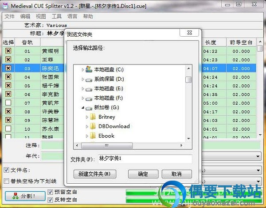Screen dimensions: 266x208
Task: Toggle the 反转空白 checkbox
Action: [x=50, y=200]
